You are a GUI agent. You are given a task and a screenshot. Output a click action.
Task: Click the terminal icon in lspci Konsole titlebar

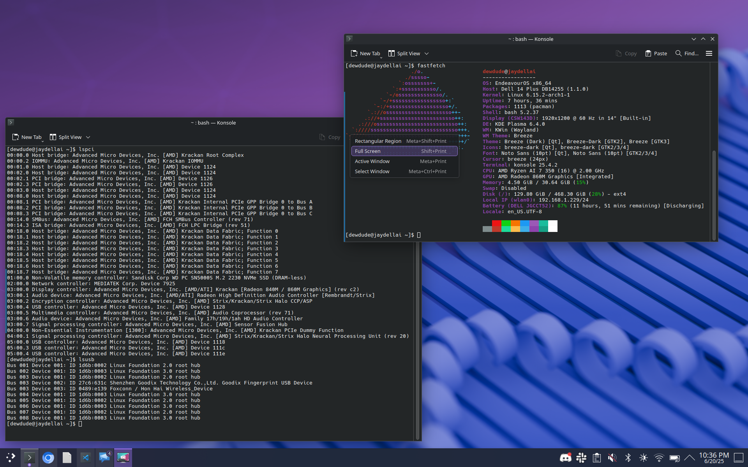tap(11, 123)
